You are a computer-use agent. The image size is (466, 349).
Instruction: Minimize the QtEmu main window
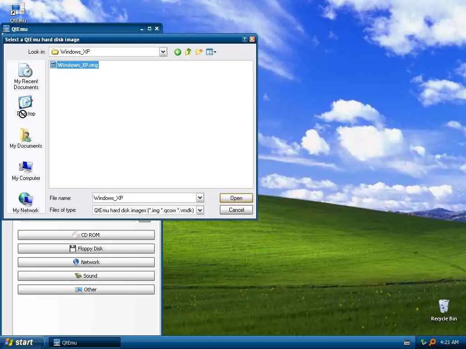[x=142, y=29]
